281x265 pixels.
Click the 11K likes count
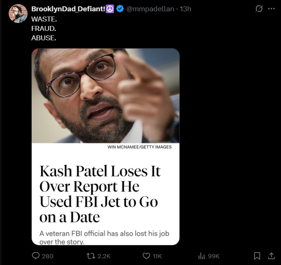pos(157,256)
